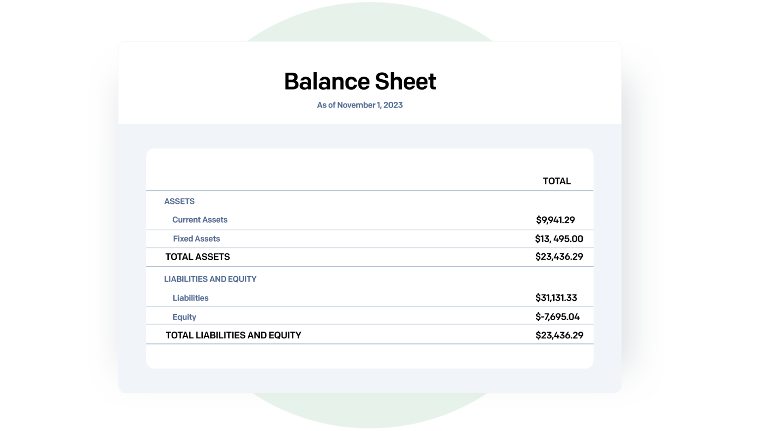760x431 pixels.
Task: Open the Current Assets row
Action: pos(200,219)
